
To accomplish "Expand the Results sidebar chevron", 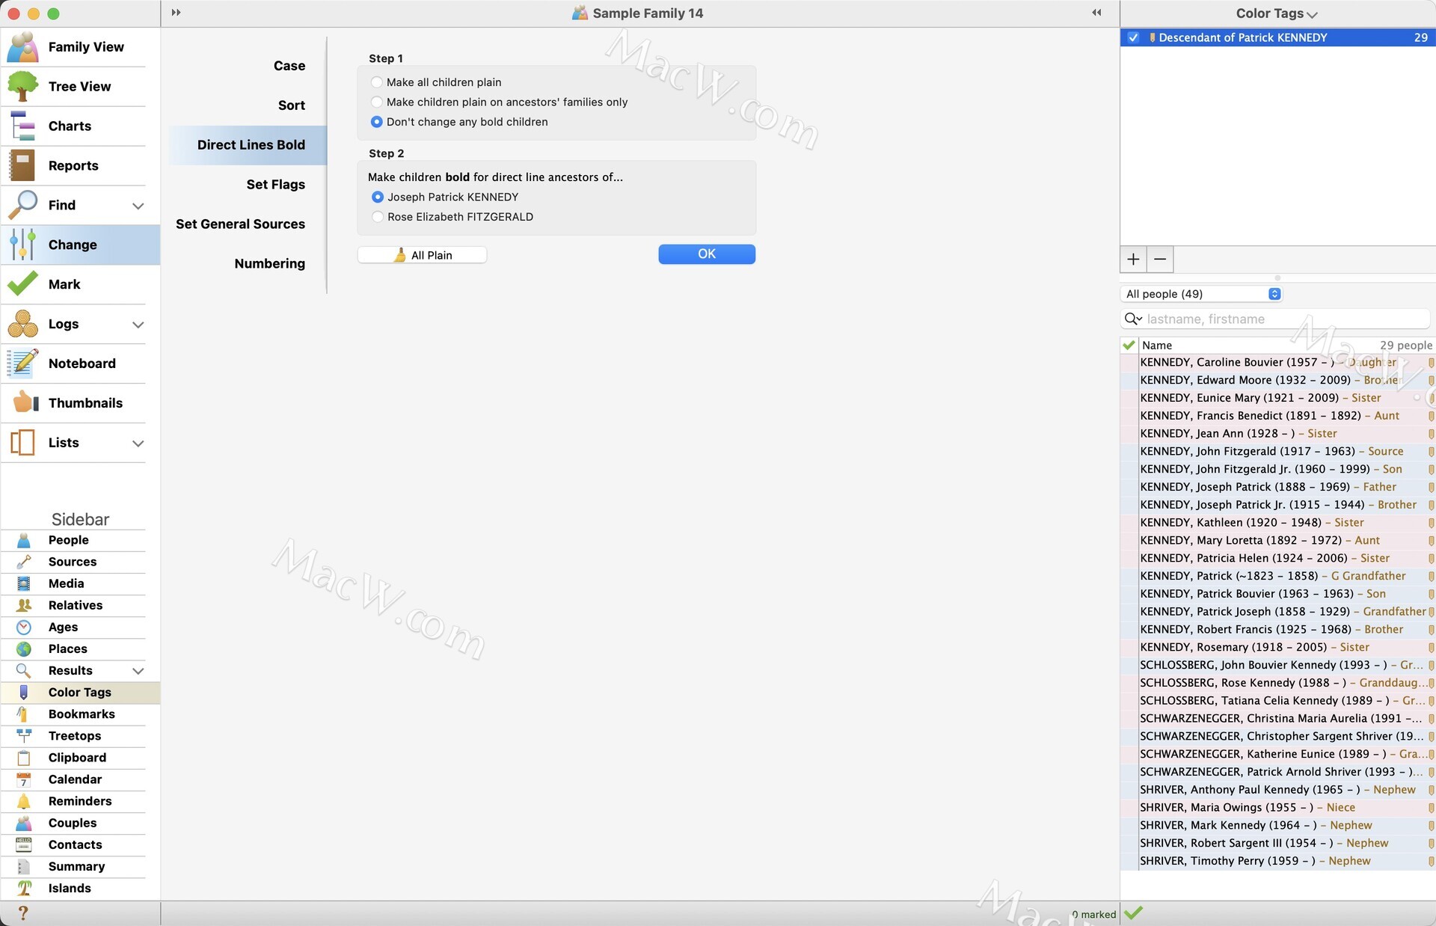I will tap(138, 671).
